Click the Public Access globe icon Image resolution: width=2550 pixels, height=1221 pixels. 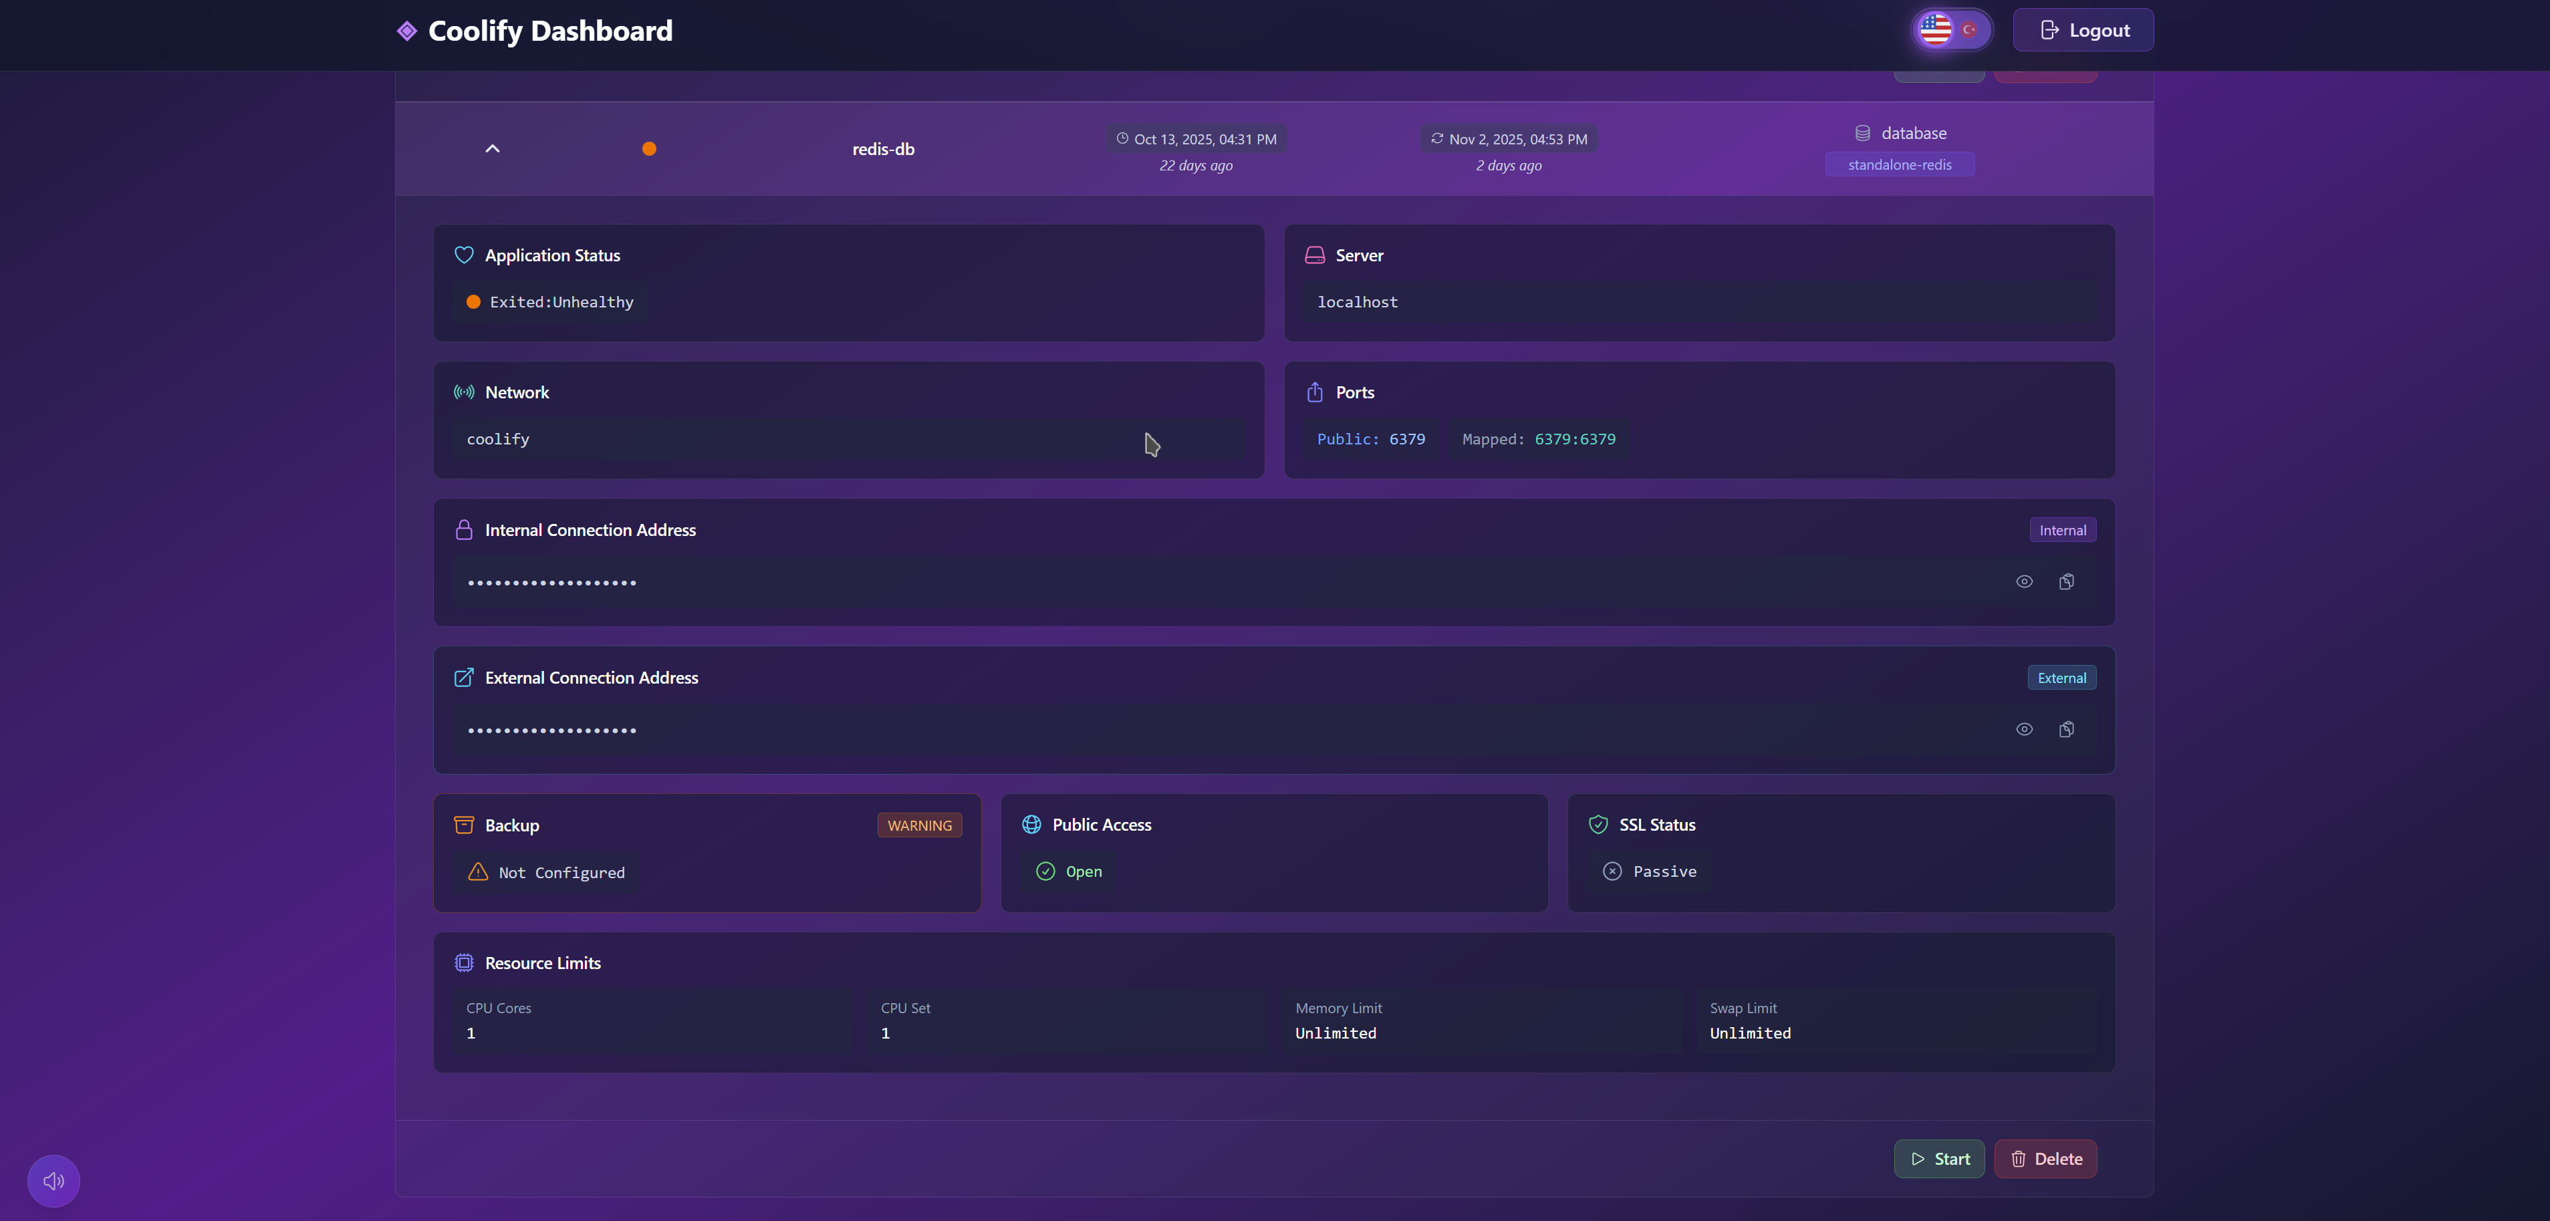click(1031, 824)
